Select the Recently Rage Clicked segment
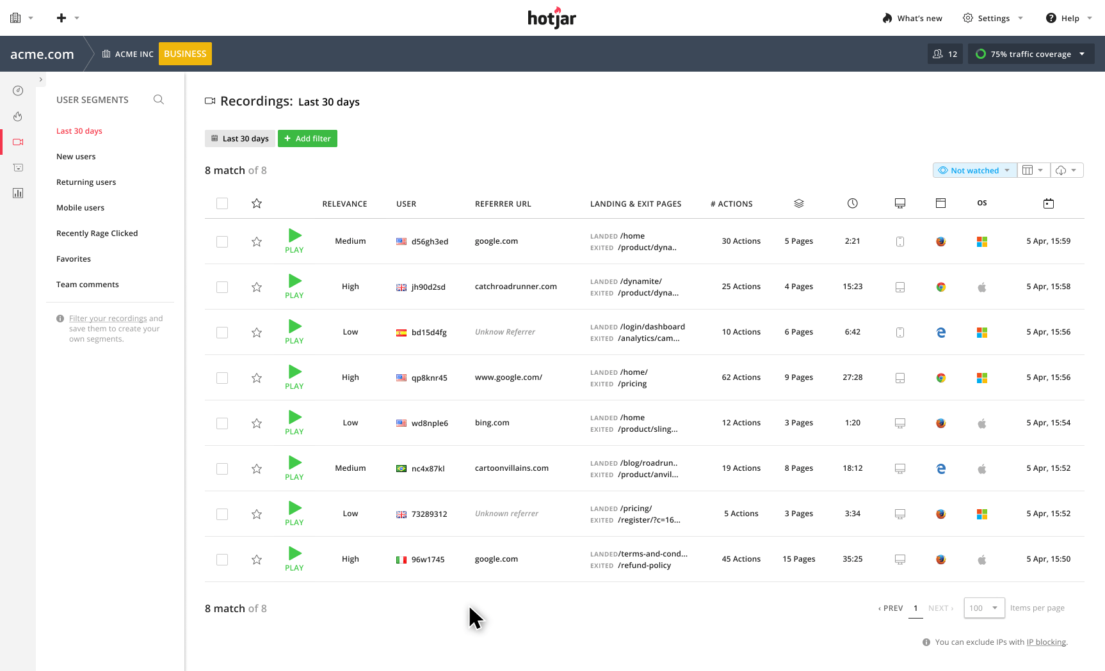 pos(97,233)
